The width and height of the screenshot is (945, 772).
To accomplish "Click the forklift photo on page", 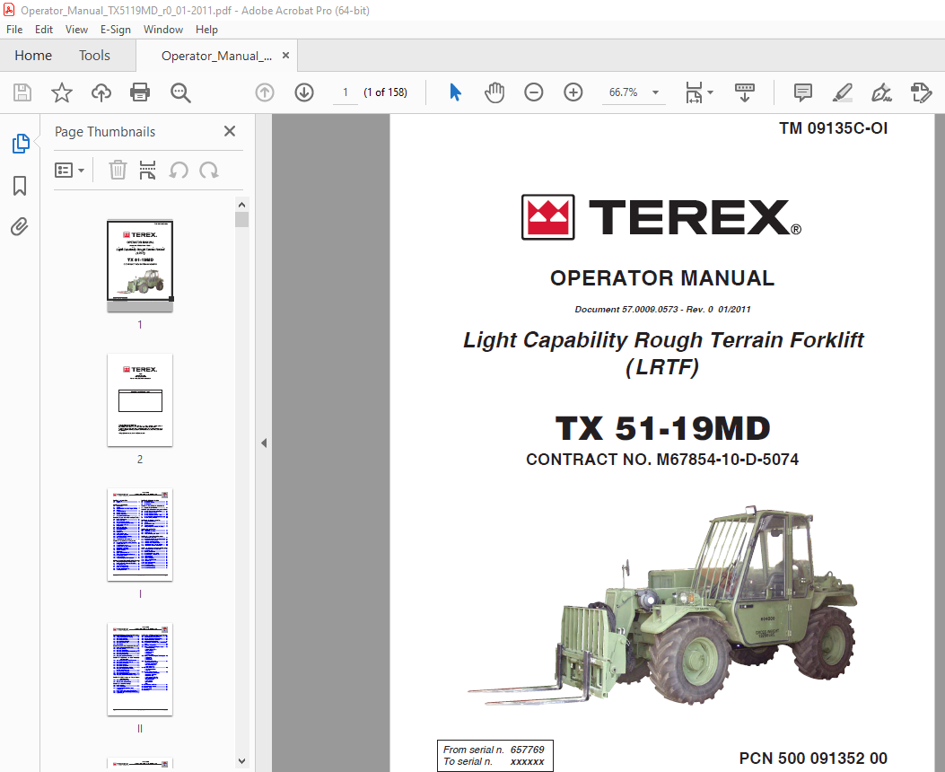I will (x=661, y=606).
